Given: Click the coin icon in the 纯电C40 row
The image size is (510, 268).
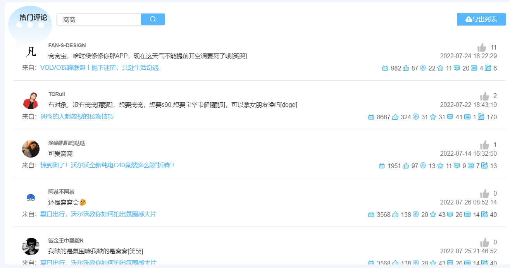Looking at the screenshot, I should click(x=423, y=166).
